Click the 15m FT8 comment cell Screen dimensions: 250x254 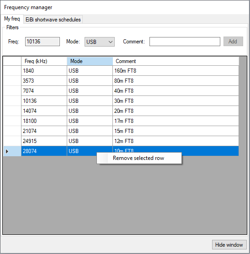tap(176, 131)
